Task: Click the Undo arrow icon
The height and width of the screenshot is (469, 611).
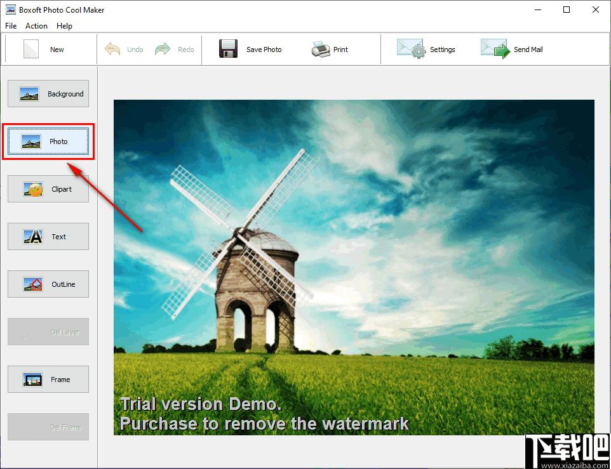Action: (112, 49)
